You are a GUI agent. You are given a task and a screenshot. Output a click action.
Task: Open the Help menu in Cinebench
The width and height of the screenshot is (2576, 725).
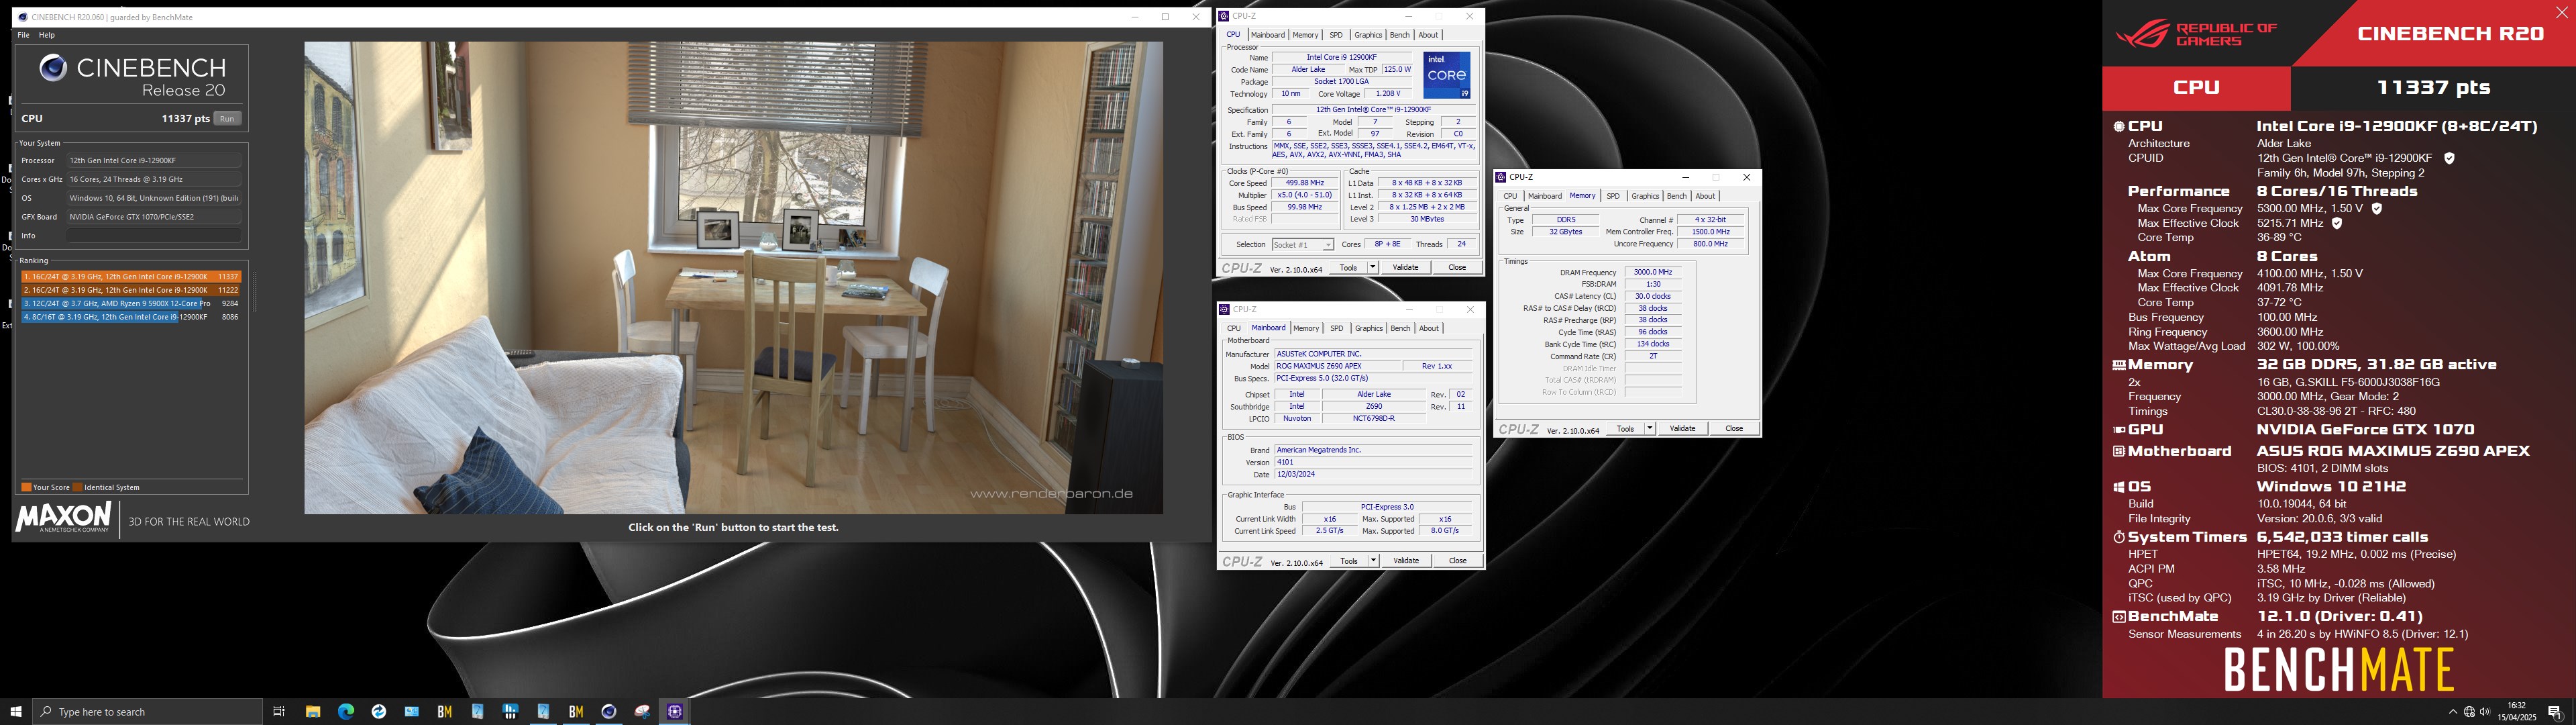pyautogui.click(x=47, y=35)
